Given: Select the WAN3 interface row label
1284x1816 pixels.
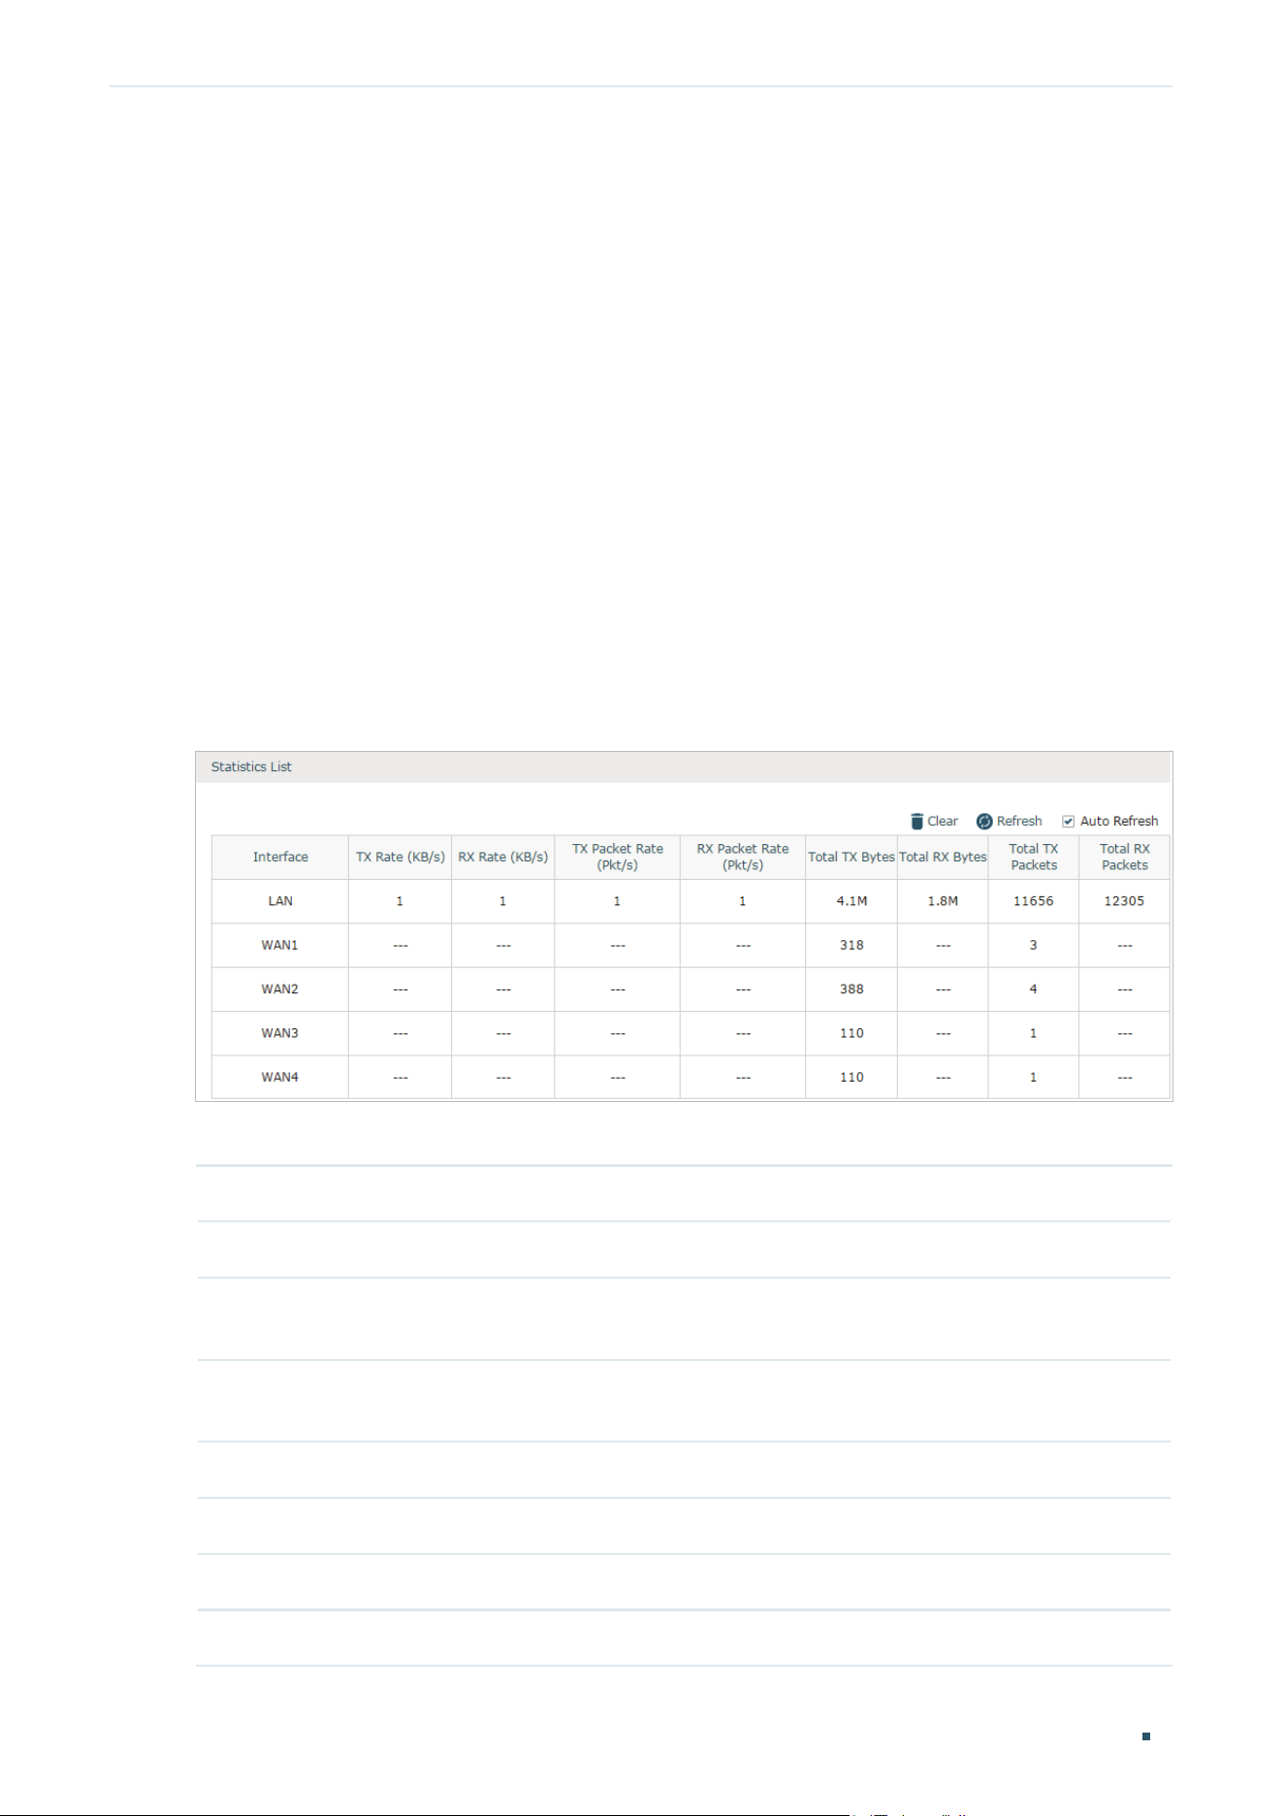Looking at the screenshot, I should click(280, 1033).
